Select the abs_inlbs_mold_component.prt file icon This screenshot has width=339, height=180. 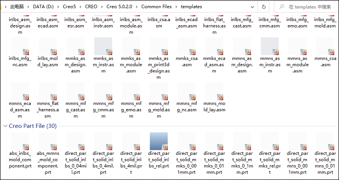20,141
